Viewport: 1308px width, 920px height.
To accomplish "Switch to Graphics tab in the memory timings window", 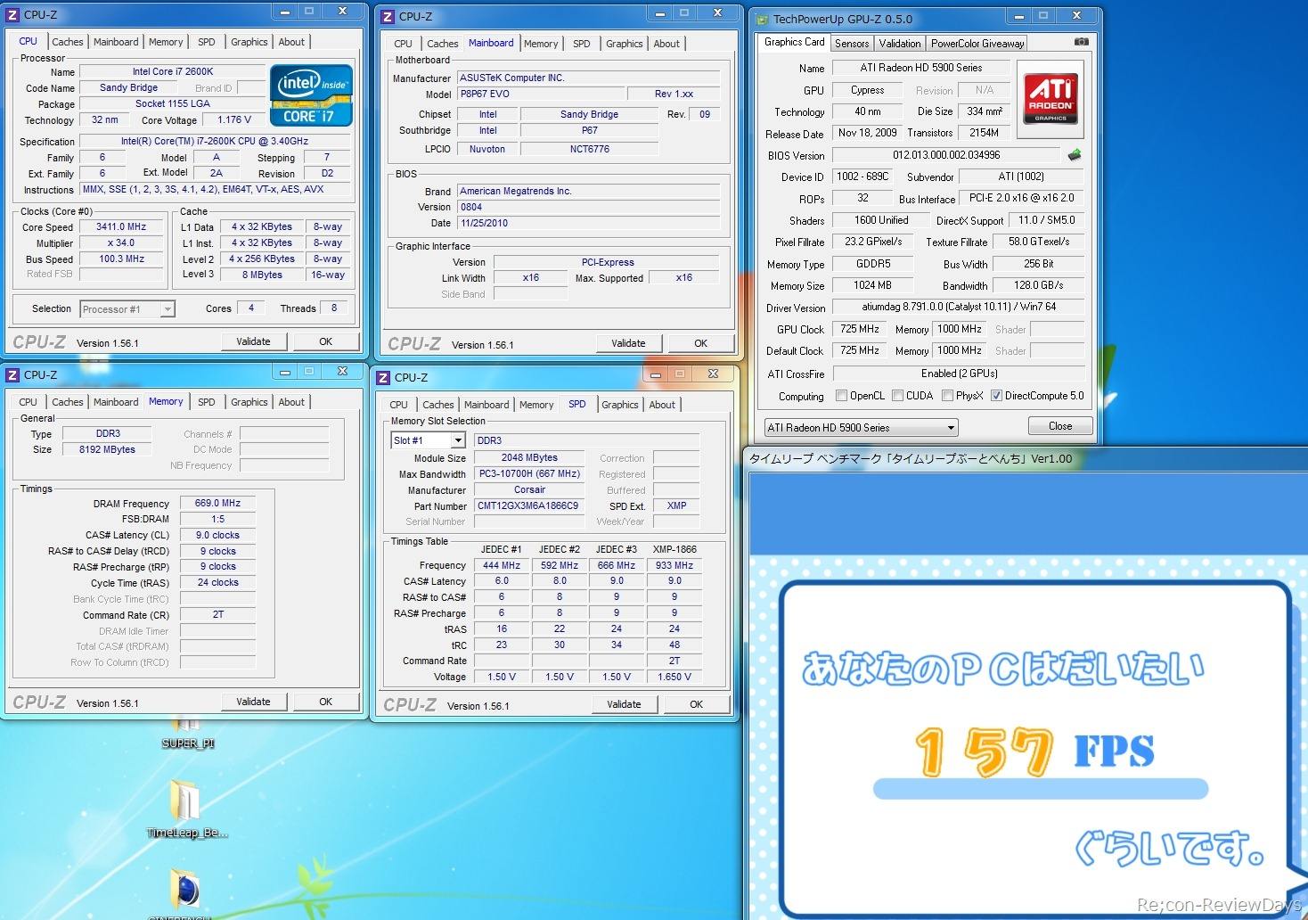I will [x=249, y=402].
